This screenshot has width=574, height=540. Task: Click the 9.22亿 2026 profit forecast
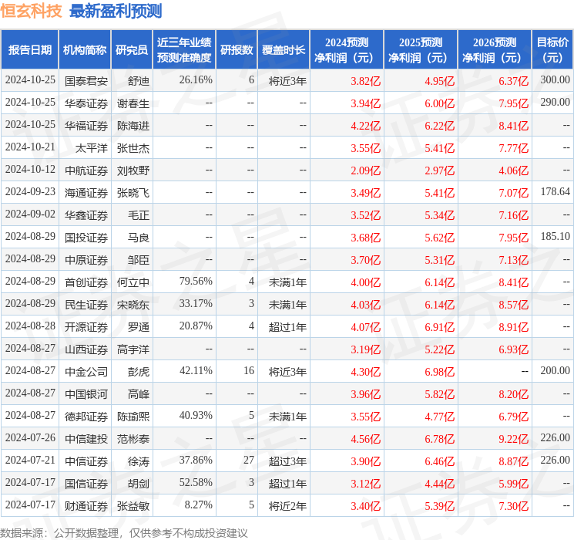click(x=514, y=439)
